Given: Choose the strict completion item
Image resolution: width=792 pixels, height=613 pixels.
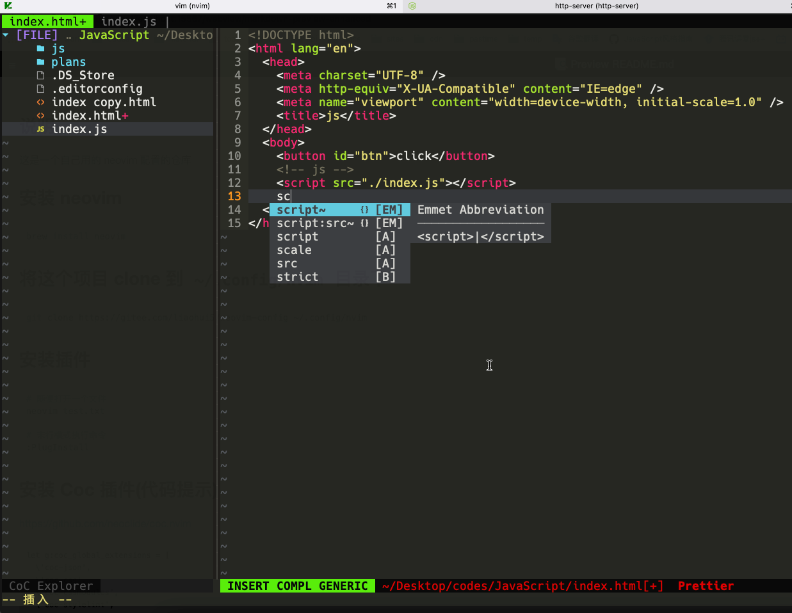Looking at the screenshot, I should (x=340, y=277).
